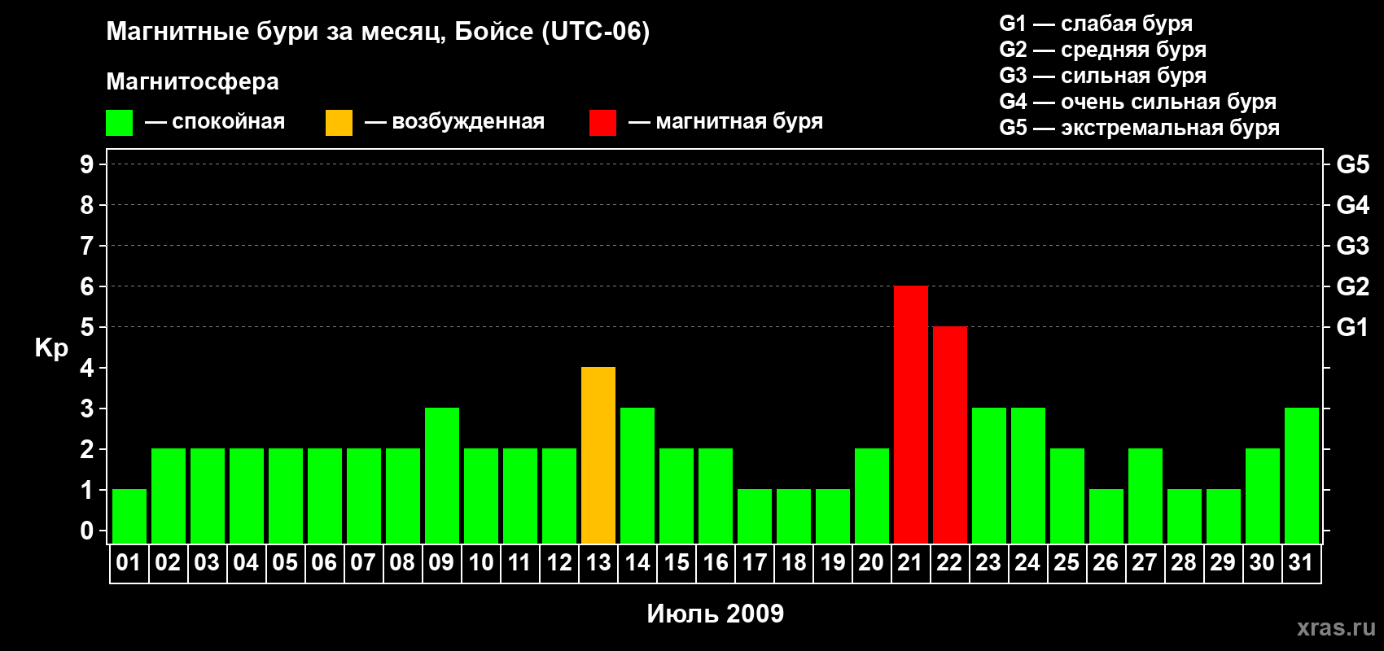This screenshot has height=651, width=1384.
Task: Click the Kp axis value 0
Action: pos(87,531)
